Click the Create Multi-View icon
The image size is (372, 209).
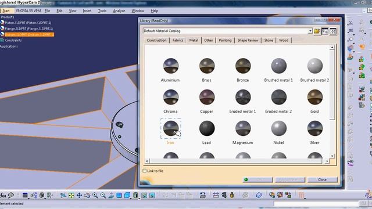pyautogui.click(x=119, y=195)
